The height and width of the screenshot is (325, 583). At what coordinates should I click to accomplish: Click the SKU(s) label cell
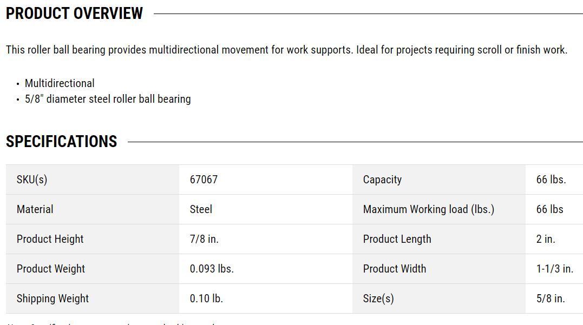click(92, 180)
